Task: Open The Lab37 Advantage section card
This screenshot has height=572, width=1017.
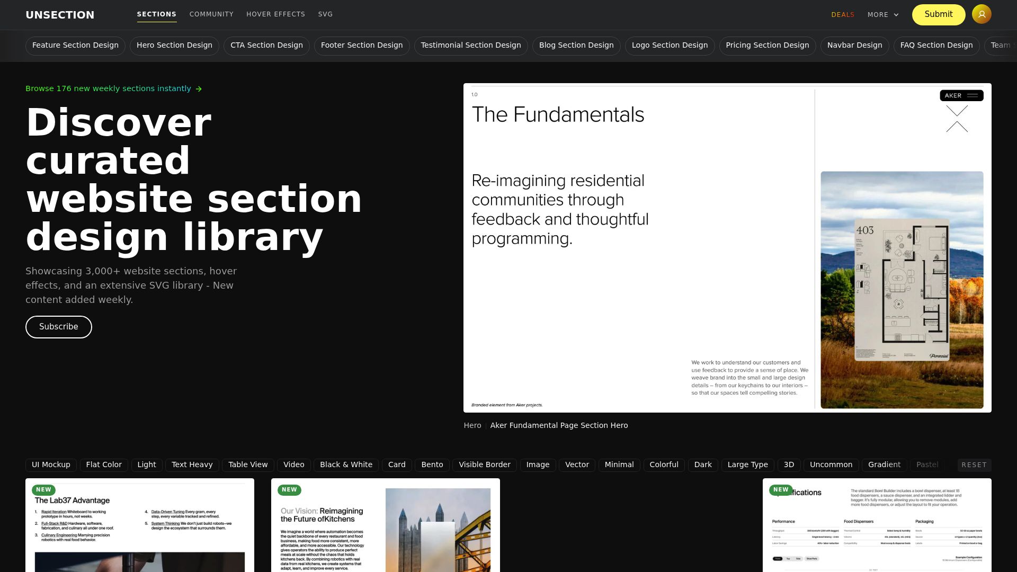Action: tap(140, 525)
